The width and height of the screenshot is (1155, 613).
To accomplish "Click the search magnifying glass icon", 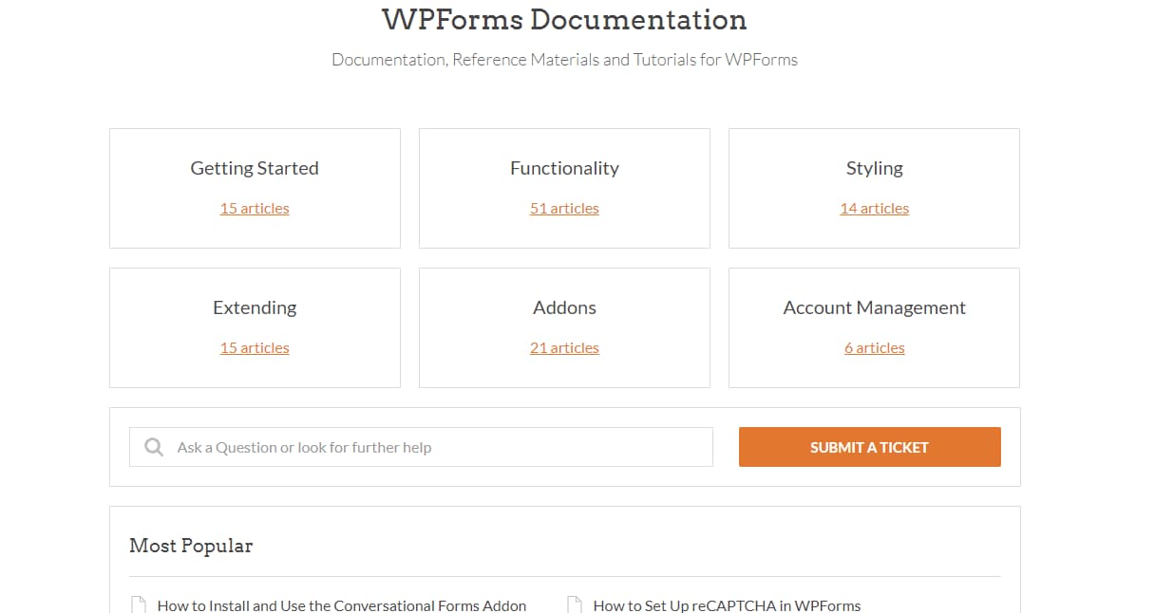I will (x=153, y=446).
